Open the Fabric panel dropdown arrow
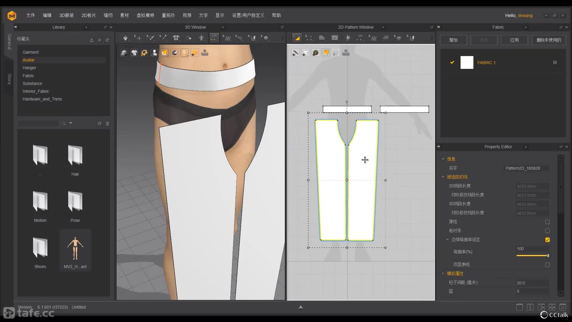 (526, 27)
